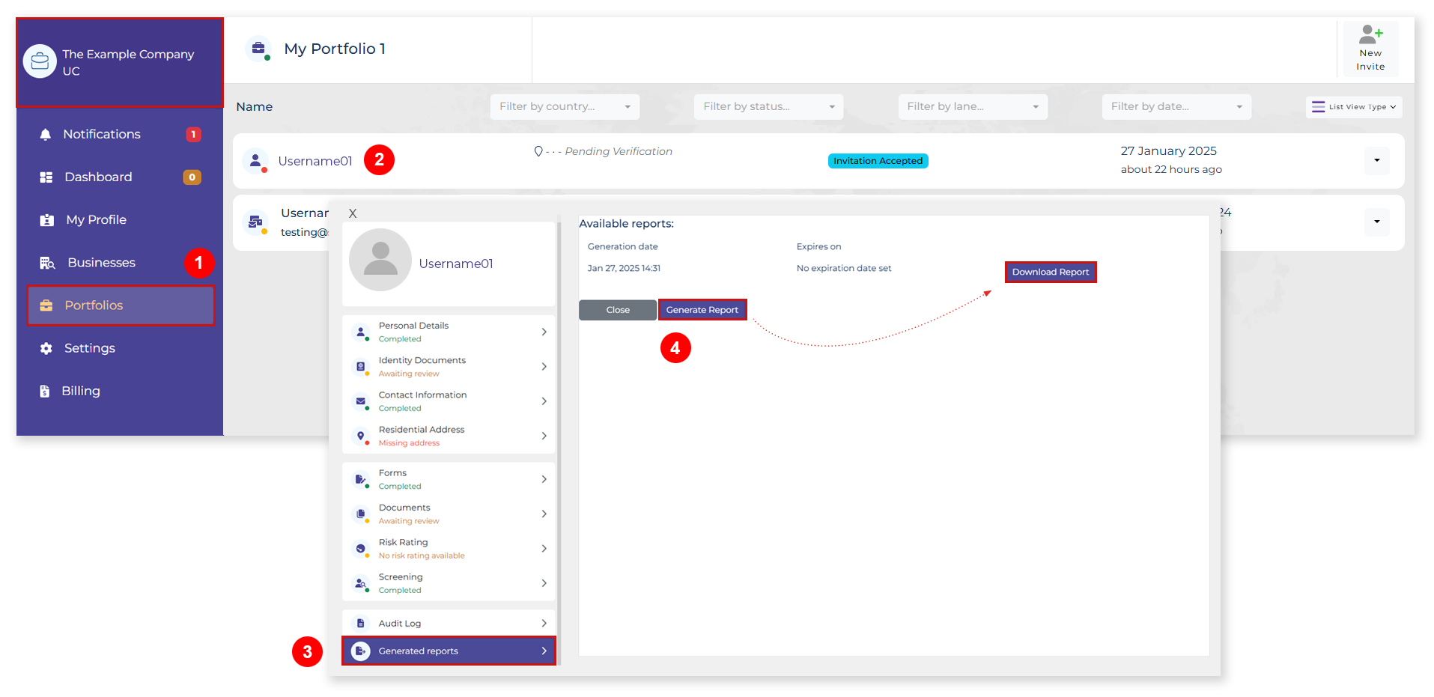Open the Filter by country dropdown
Image resolution: width=1434 pixels, height=697 pixels.
click(564, 106)
